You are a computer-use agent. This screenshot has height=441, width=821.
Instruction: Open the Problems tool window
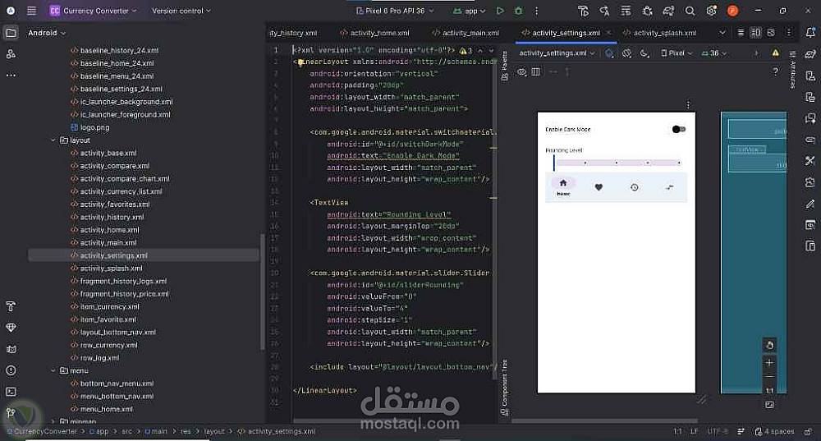(x=11, y=370)
